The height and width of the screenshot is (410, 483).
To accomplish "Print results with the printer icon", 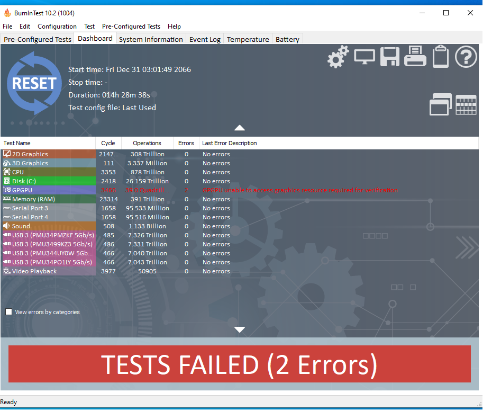I will 415,56.
